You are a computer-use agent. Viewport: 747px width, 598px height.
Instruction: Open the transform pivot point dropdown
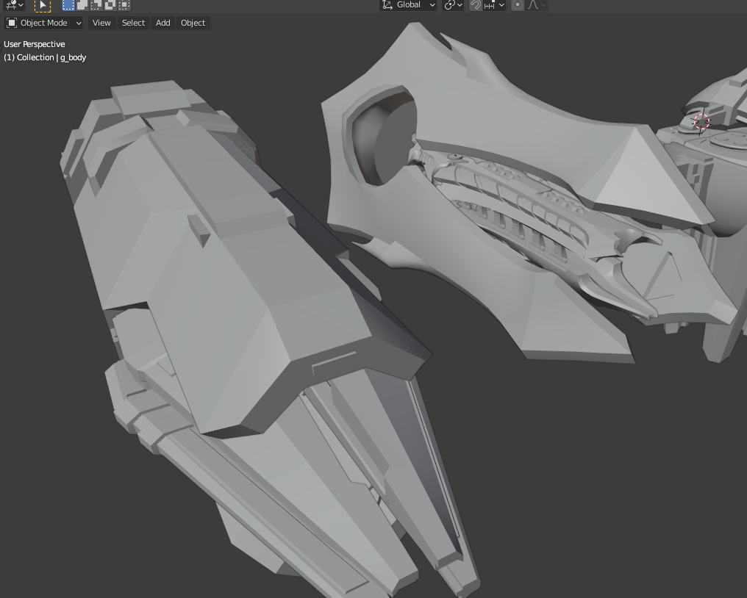click(453, 4)
